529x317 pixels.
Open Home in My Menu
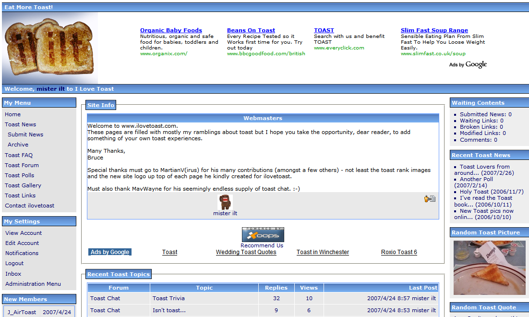(x=13, y=114)
